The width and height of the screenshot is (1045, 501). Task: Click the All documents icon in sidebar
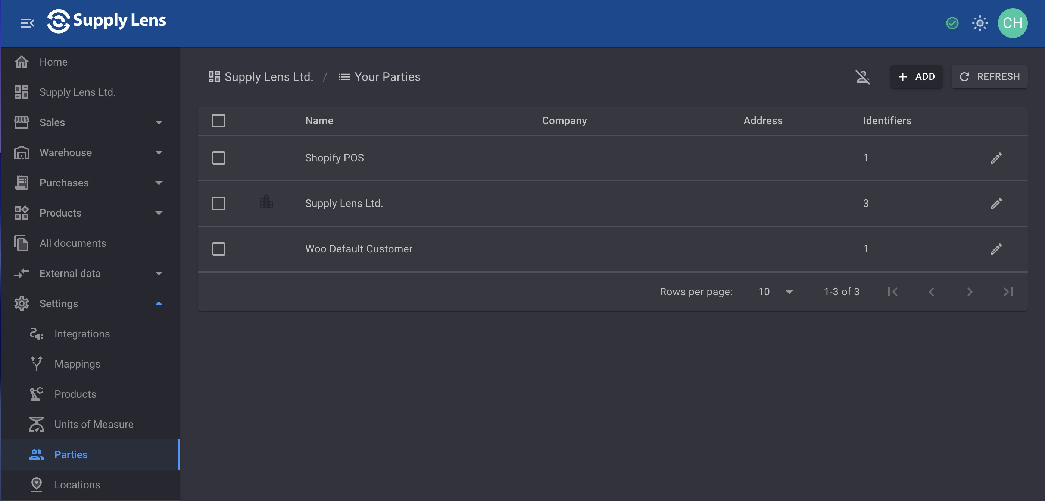(22, 243)
